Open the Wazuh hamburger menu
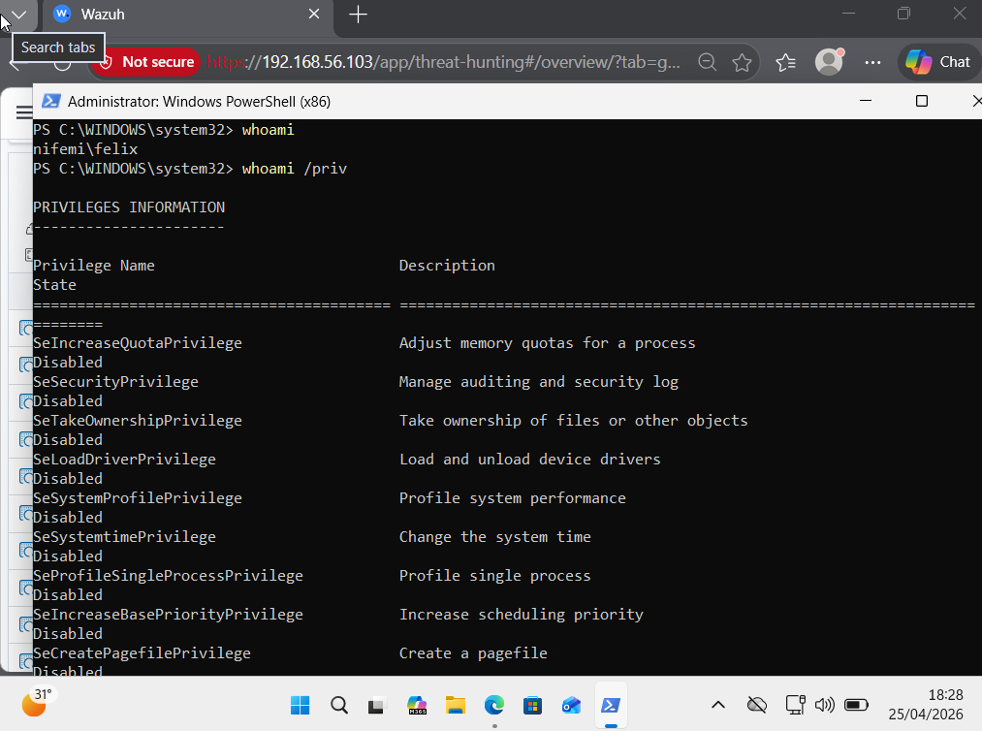The height and width of the screenshot is (731, 982). pos(24,112)
